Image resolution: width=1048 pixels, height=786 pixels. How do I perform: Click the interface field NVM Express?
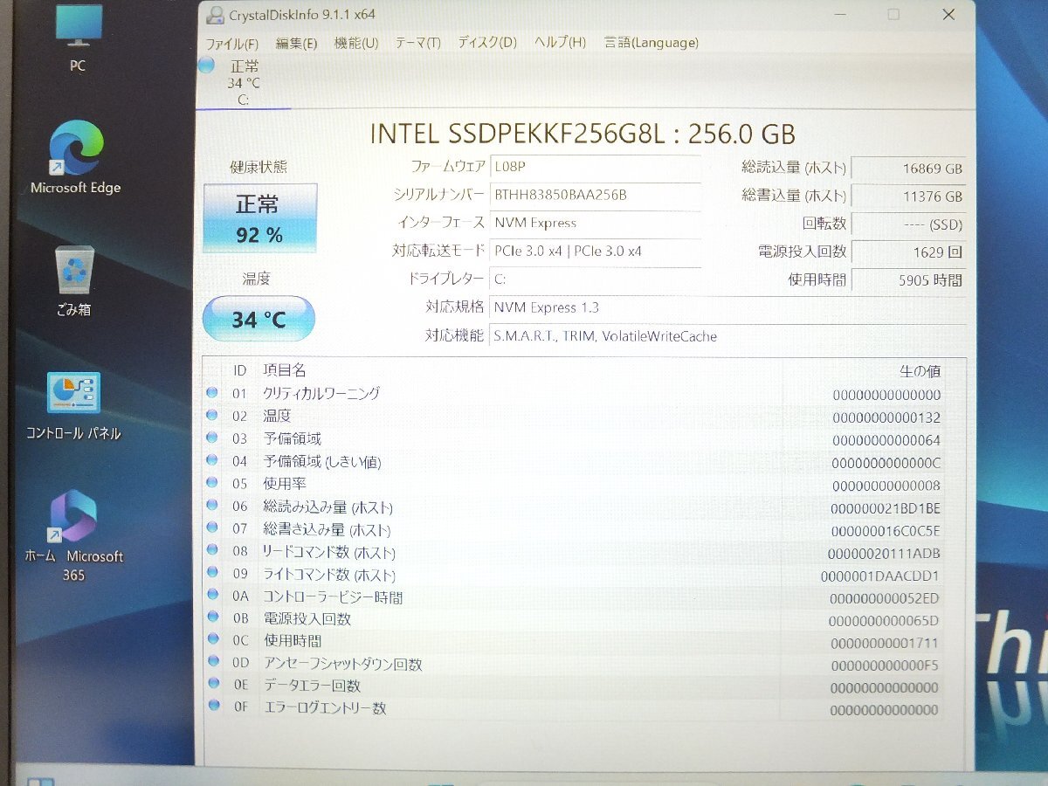[x=595, y=223]
